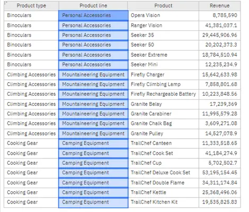Select revenue value 29,445,906.96
This screenshot has height=212, width=249.
tap(220, 35)
